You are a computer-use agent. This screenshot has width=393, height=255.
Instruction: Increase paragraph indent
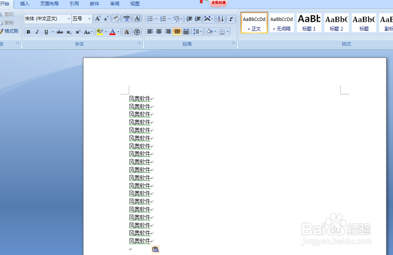pos(198,19)
